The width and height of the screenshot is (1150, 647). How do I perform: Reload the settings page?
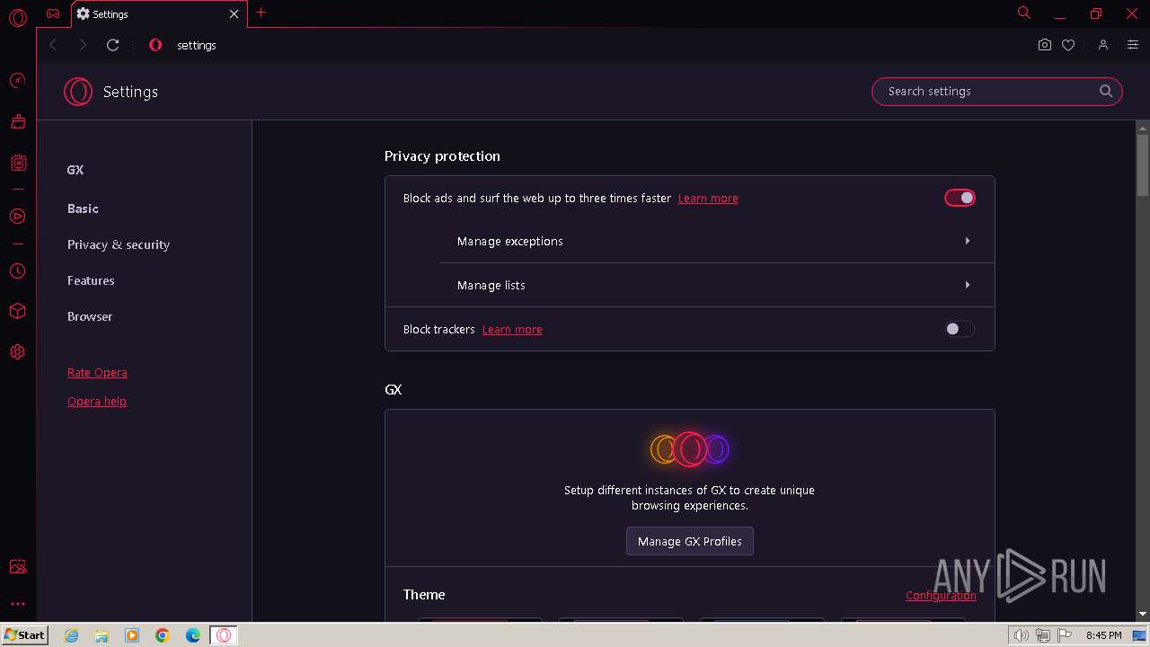tap(113, 45)
